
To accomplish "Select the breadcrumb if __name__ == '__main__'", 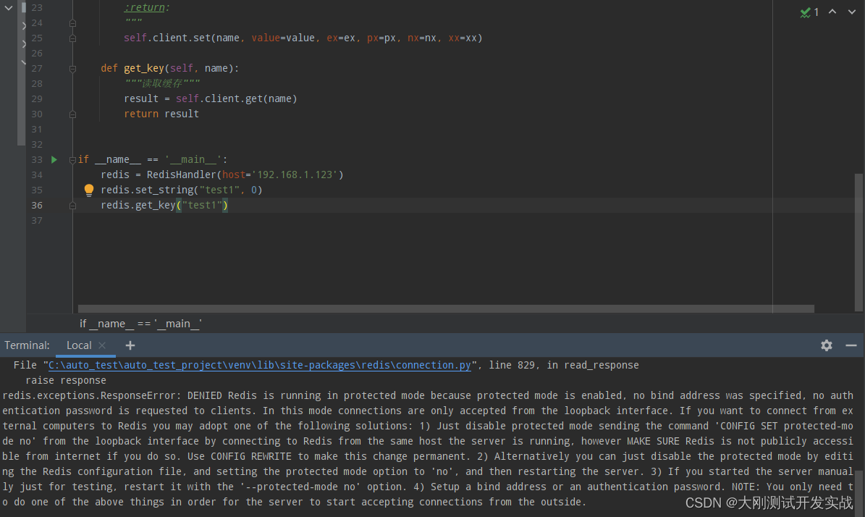I will 140,324.
